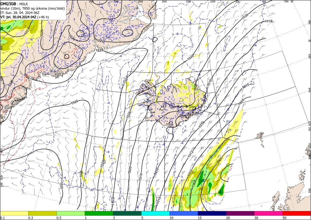Click the "vindur (10m), T850 og úrkoma" line
311x220 pixels.
pos(33,8)
